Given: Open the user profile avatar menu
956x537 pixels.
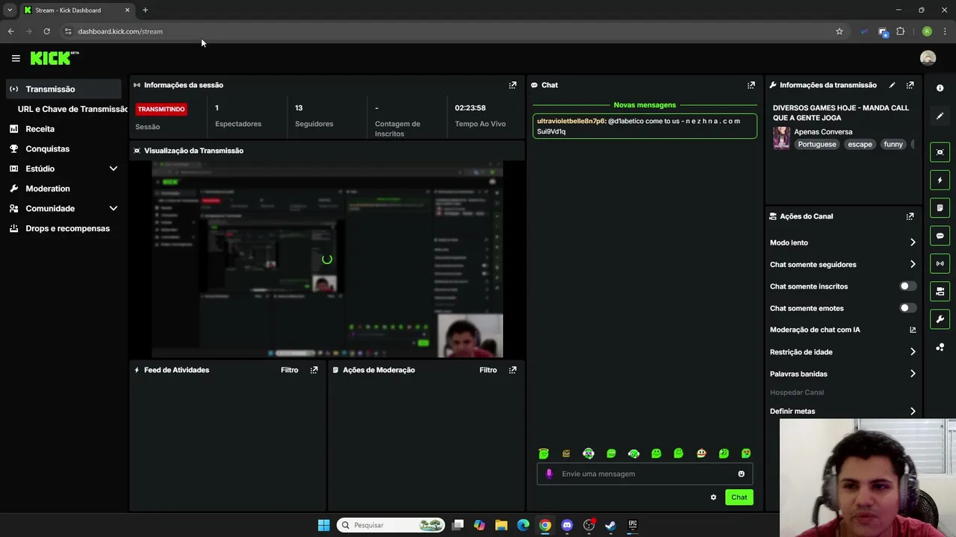Looking at the screenshot, I should tap(928, 58).
